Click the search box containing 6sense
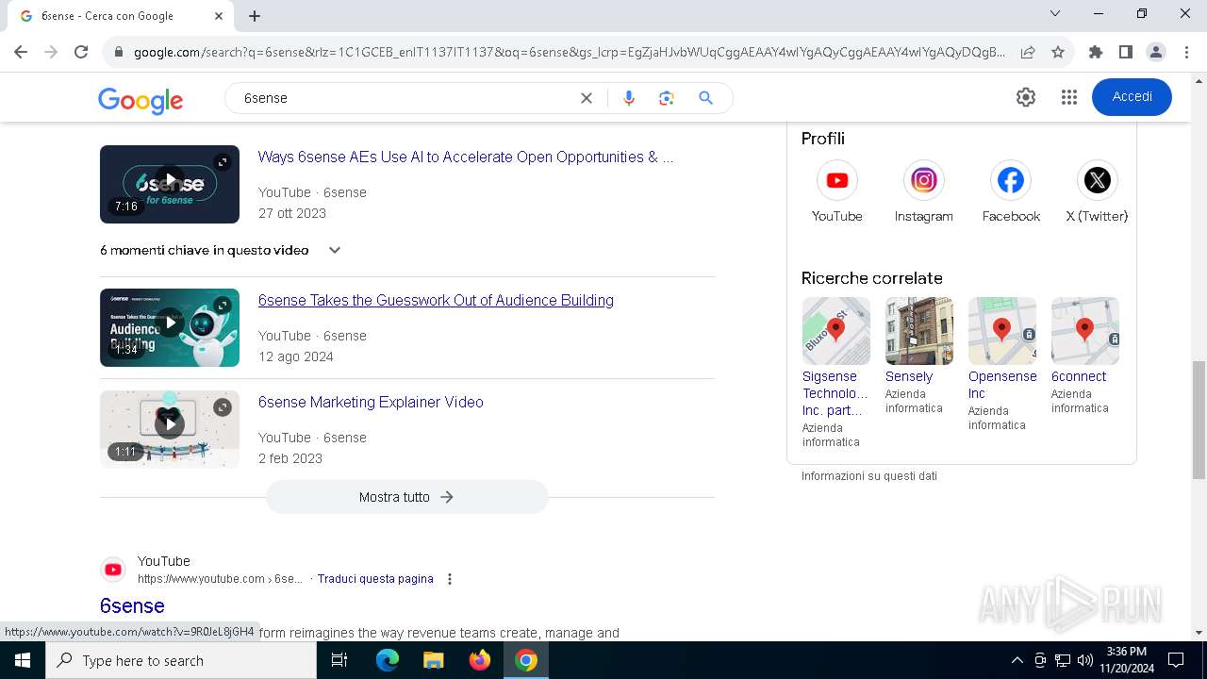Screen dimensions: 1207x679 [405, 98]
